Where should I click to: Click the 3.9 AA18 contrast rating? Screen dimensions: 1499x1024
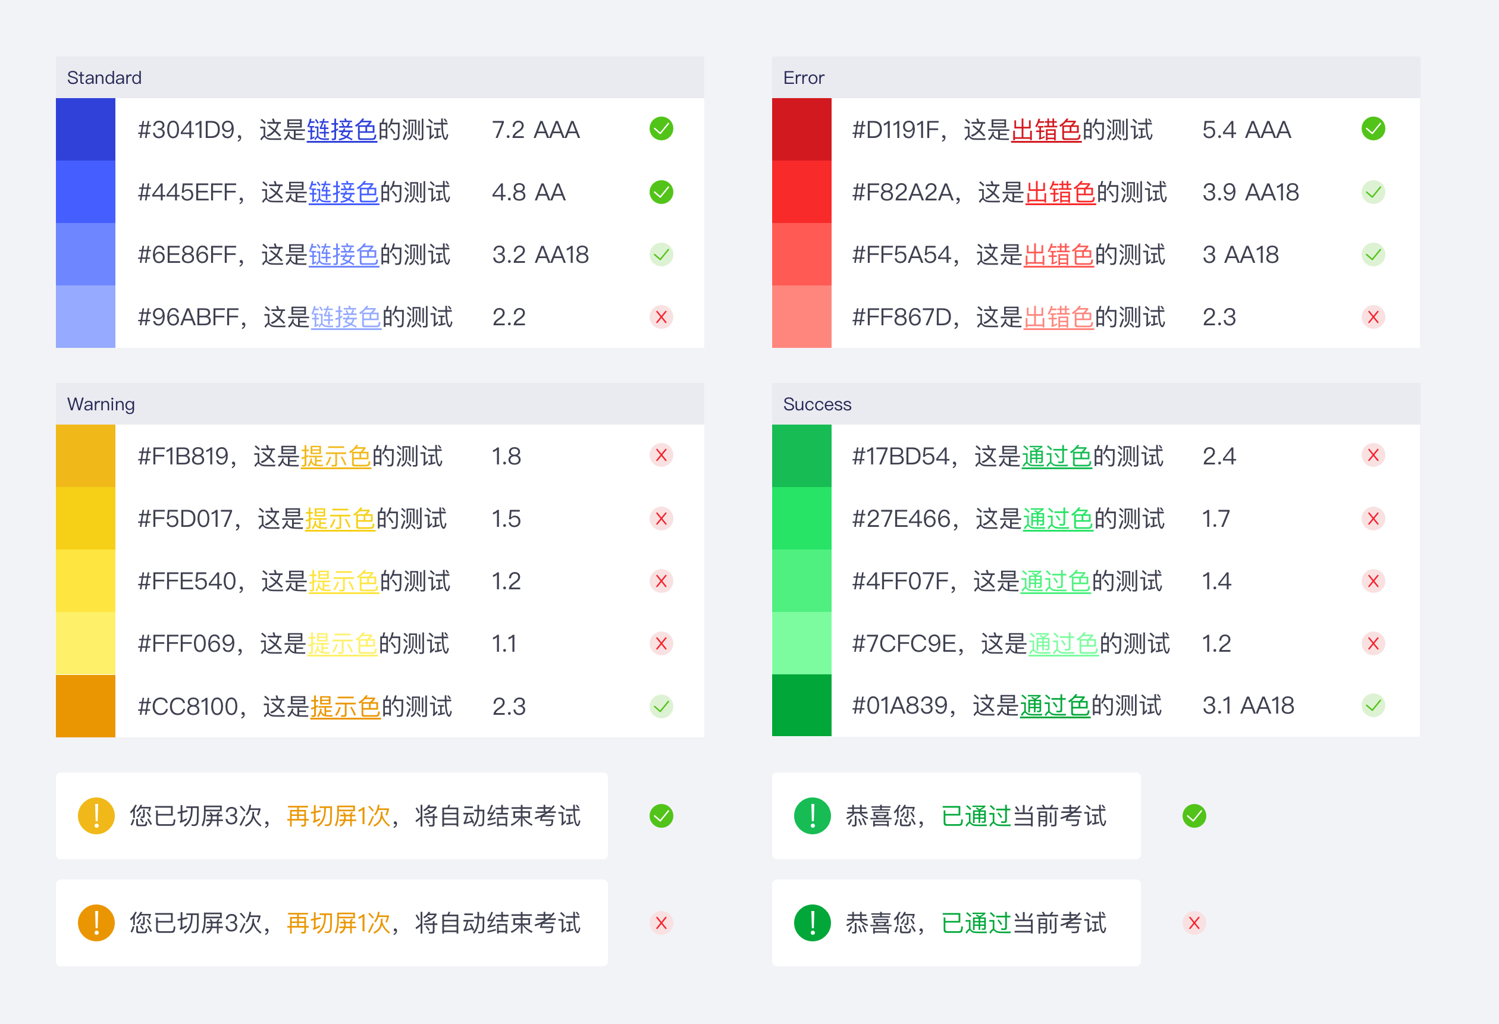click(x=1251, y=192)
